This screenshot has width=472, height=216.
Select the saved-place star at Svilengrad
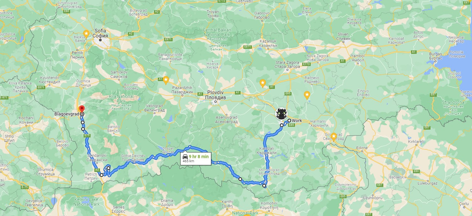(334, 136)
